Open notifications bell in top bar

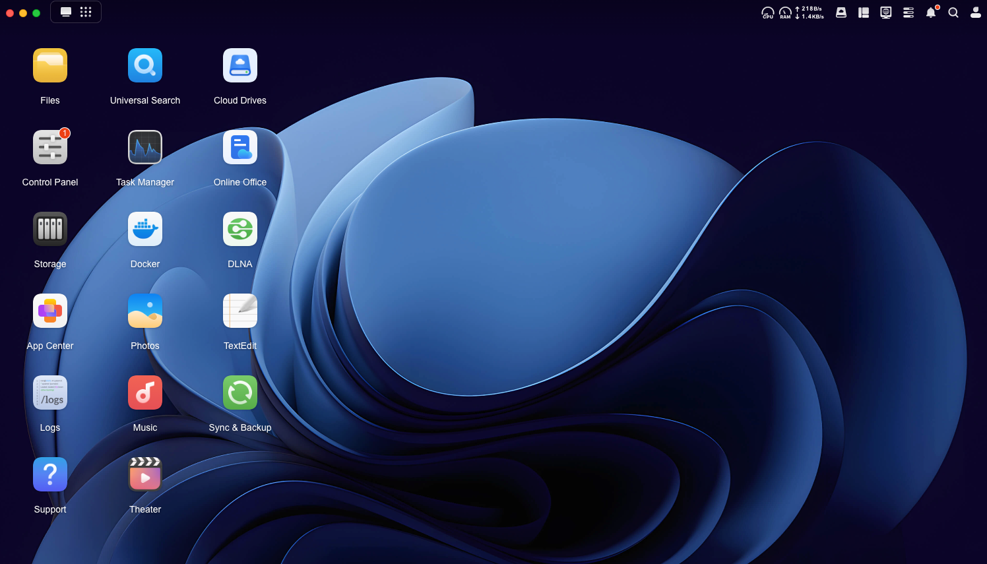tap(931, 13)
